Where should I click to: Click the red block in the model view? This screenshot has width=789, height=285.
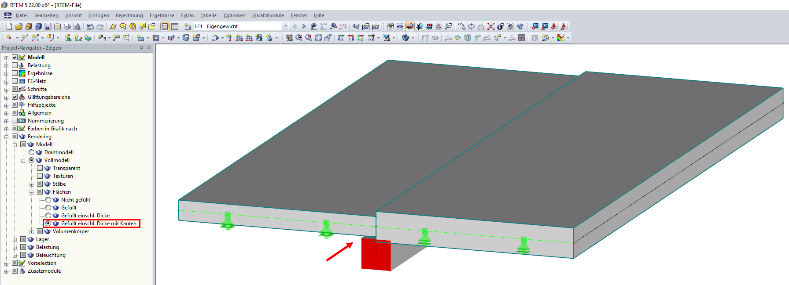coord(376,255)
